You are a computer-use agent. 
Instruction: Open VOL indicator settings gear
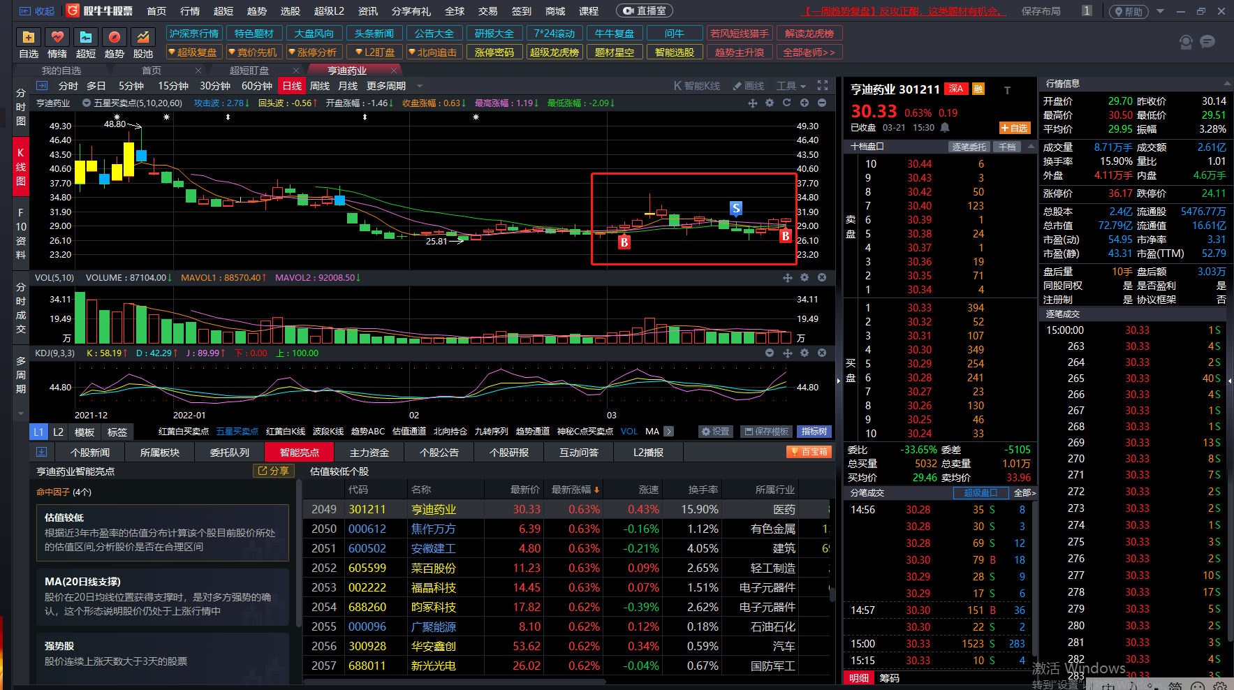(x=805, y=277)
